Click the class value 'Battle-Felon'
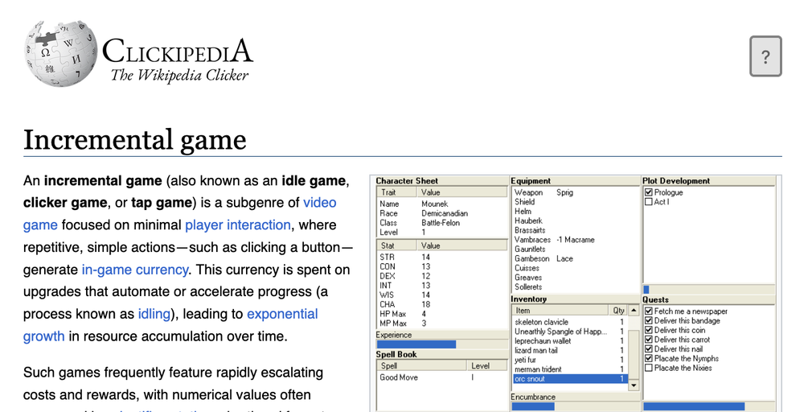The image size is (804, 412). tap(441, 223)
